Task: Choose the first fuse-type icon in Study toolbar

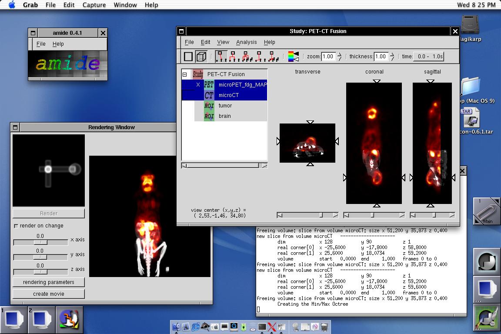Action: (x=221, y=56)
